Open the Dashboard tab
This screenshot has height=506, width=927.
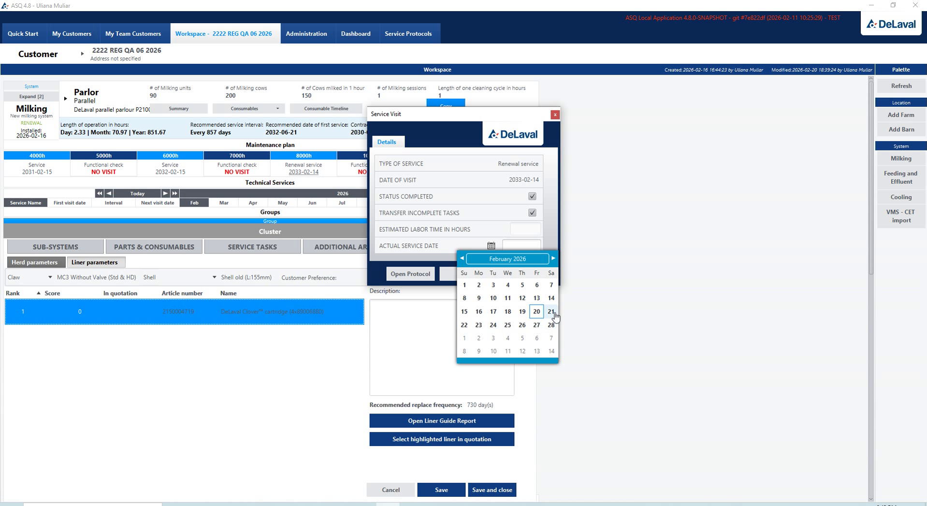click(356, 34)
